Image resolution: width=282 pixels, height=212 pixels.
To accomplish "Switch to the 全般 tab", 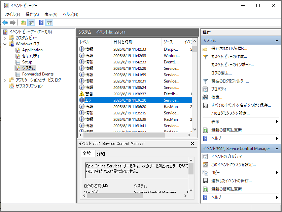I will coord(87,153).
